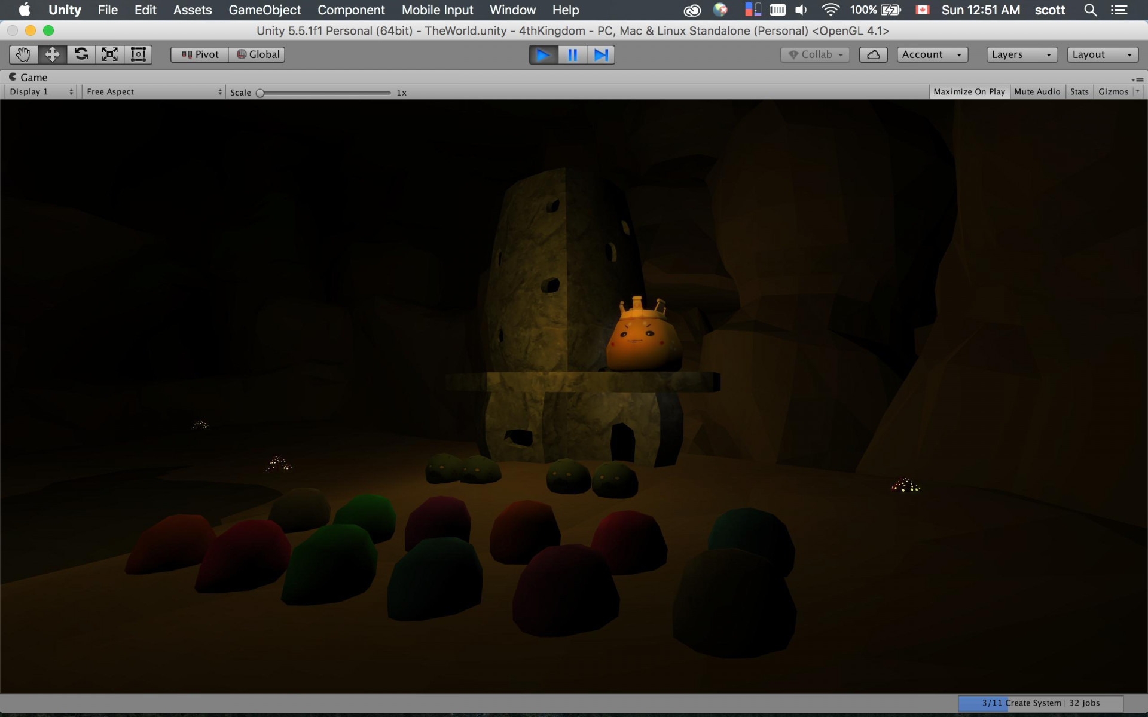This screenshot has height=717, width=1148.
Task: Open the Component menu
Action: (x=351, y=10)
